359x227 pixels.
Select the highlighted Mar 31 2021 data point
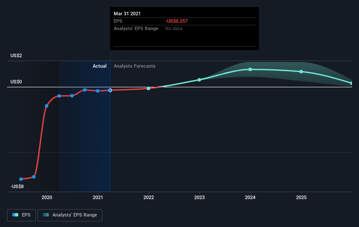pyautogui.click(x=110, y=90)
